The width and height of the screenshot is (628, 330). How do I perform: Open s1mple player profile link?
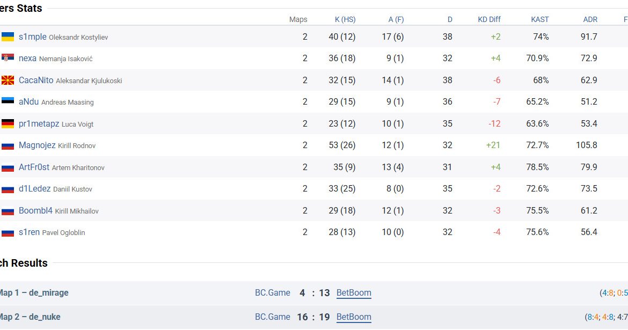click(x=32, y=37)
